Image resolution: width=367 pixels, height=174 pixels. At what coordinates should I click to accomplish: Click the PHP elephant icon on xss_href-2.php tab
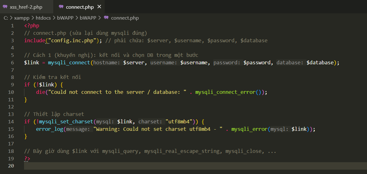[x=5, y=7]
